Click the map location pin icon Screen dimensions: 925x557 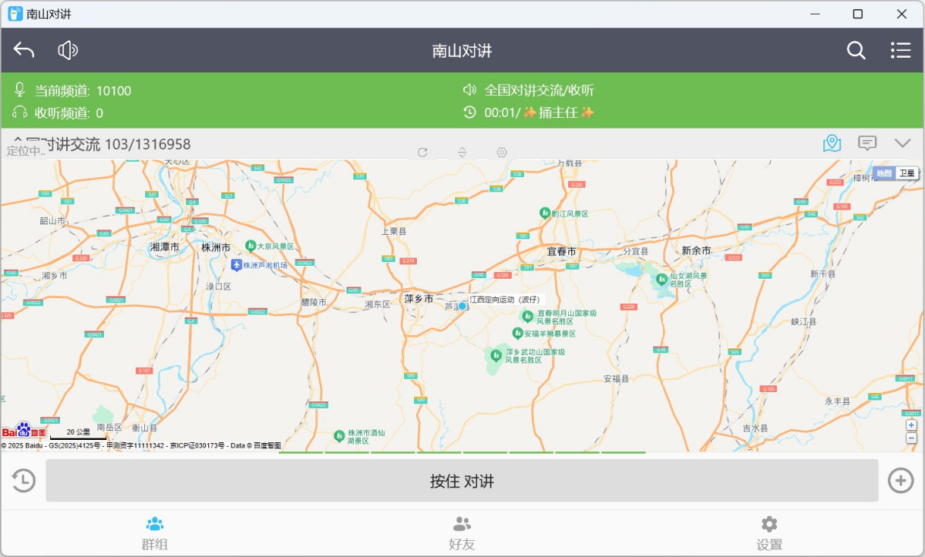(832, 143)
